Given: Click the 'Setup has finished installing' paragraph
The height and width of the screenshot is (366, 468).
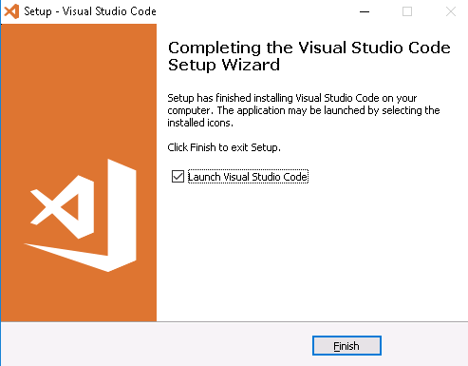Looking at the screenshot, I should (x=304, y=110).
